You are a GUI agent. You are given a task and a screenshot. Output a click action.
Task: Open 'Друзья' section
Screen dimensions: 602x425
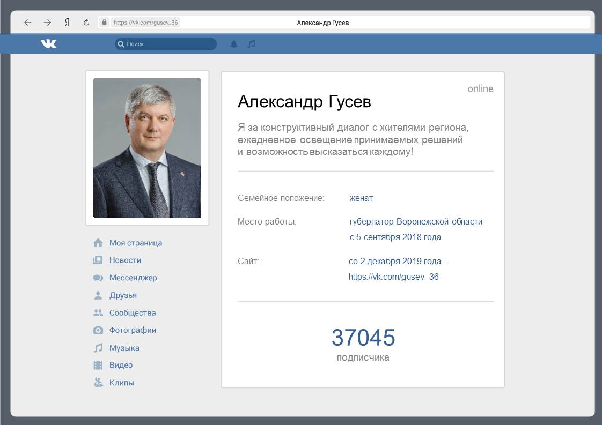coord(123,295)
